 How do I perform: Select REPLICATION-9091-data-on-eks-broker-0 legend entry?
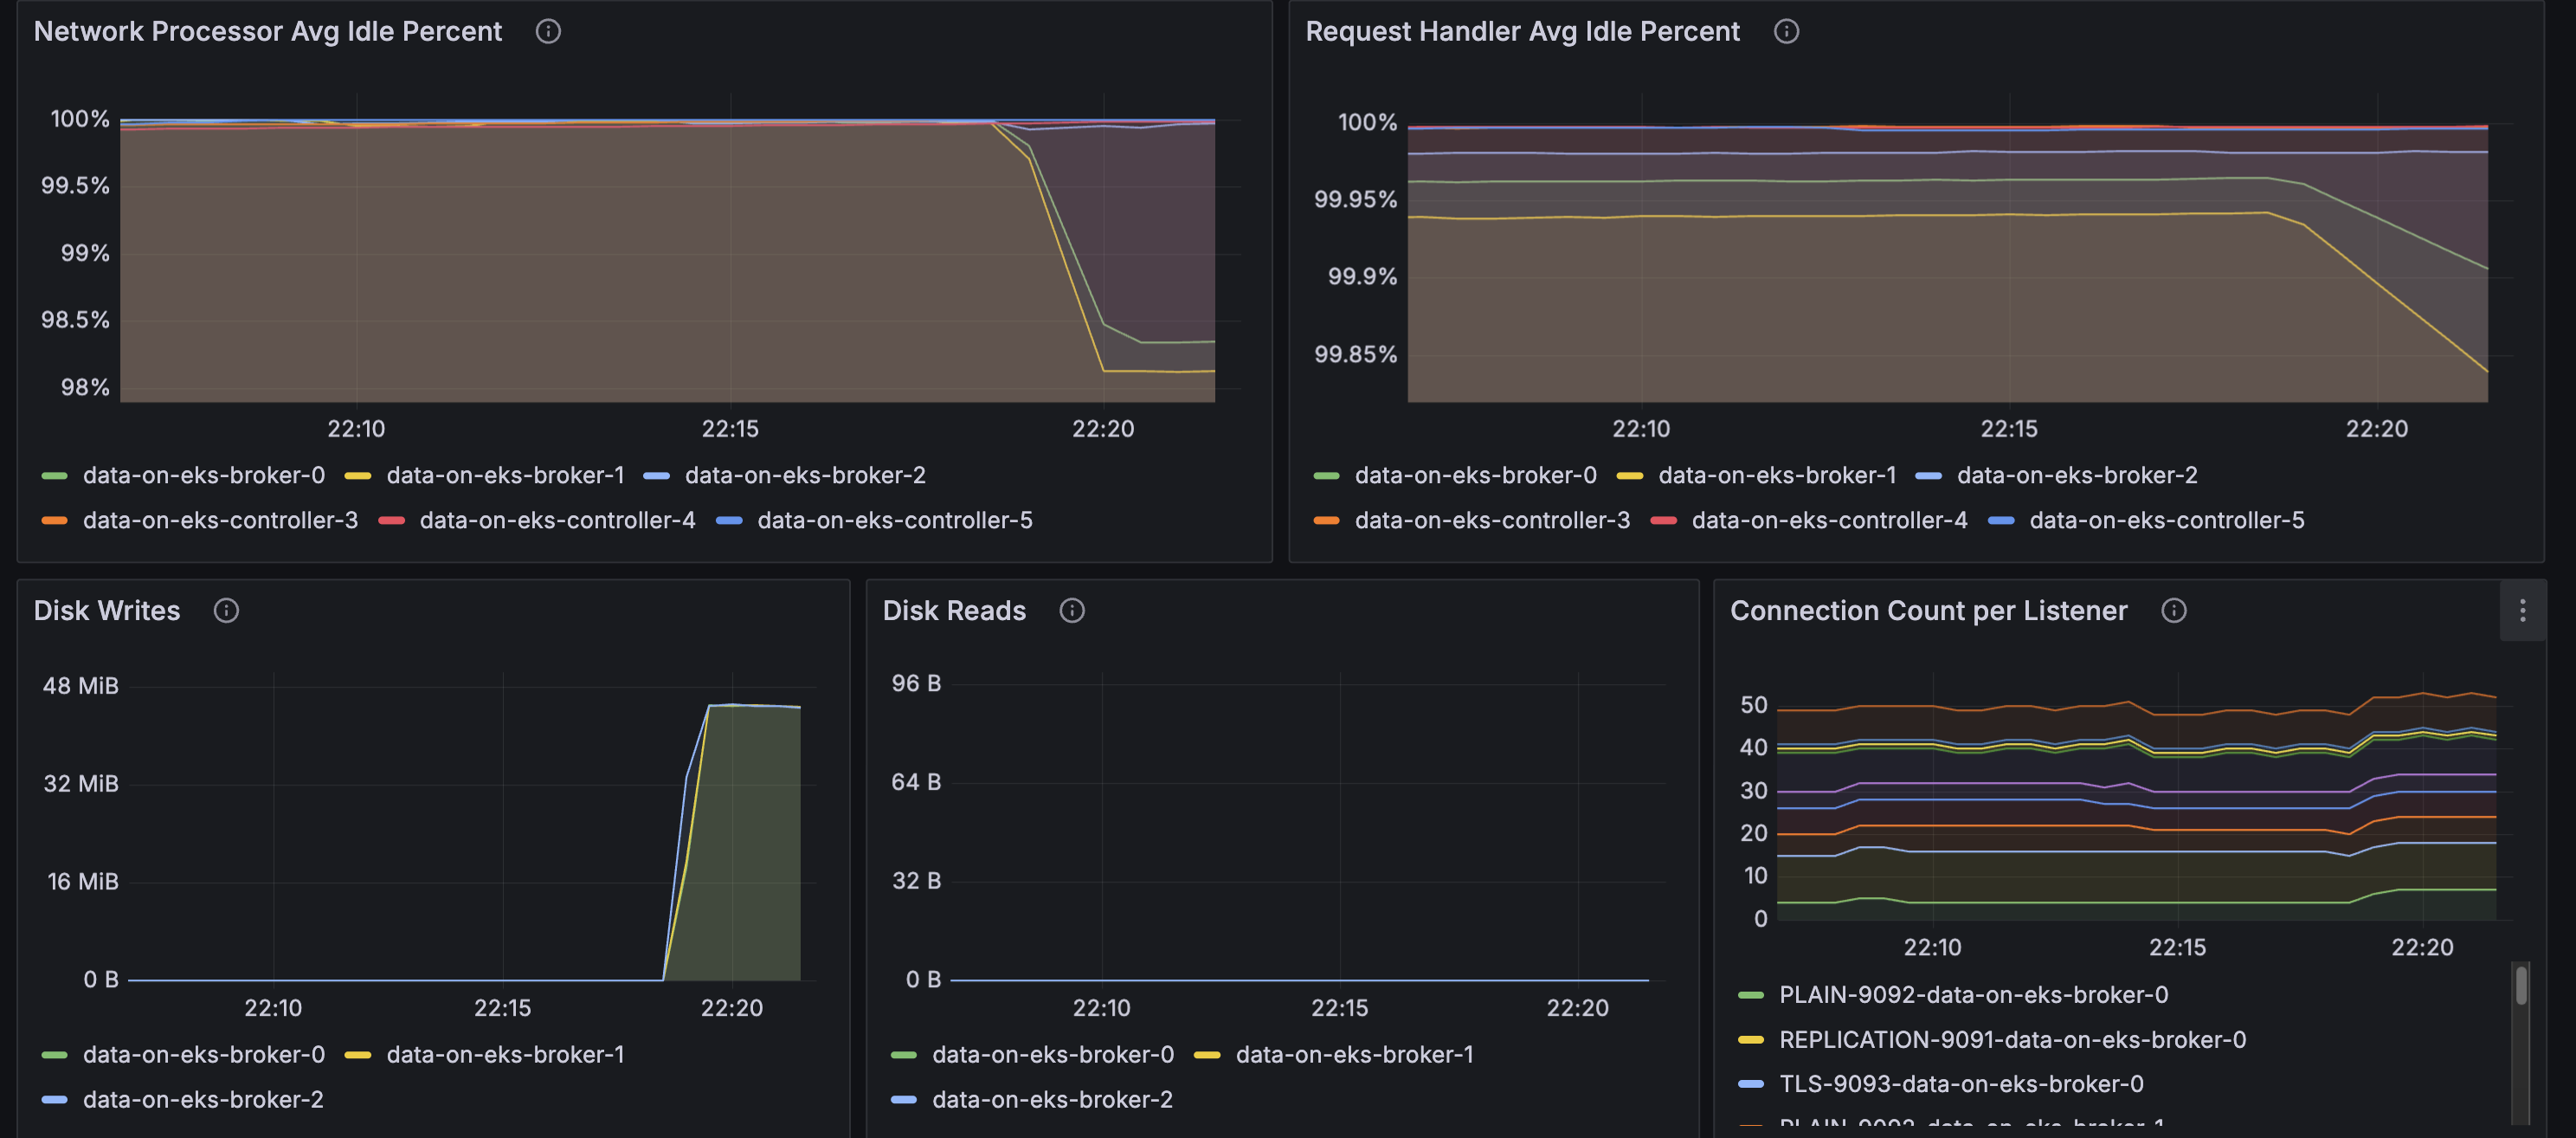(2012, 1040)
